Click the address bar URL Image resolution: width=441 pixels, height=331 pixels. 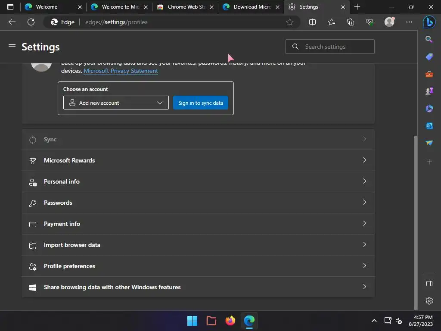(116, 22)
